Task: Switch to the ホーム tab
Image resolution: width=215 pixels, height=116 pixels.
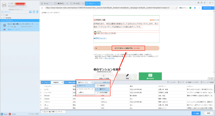Action: pyautogui.click(x=46, y=3)
